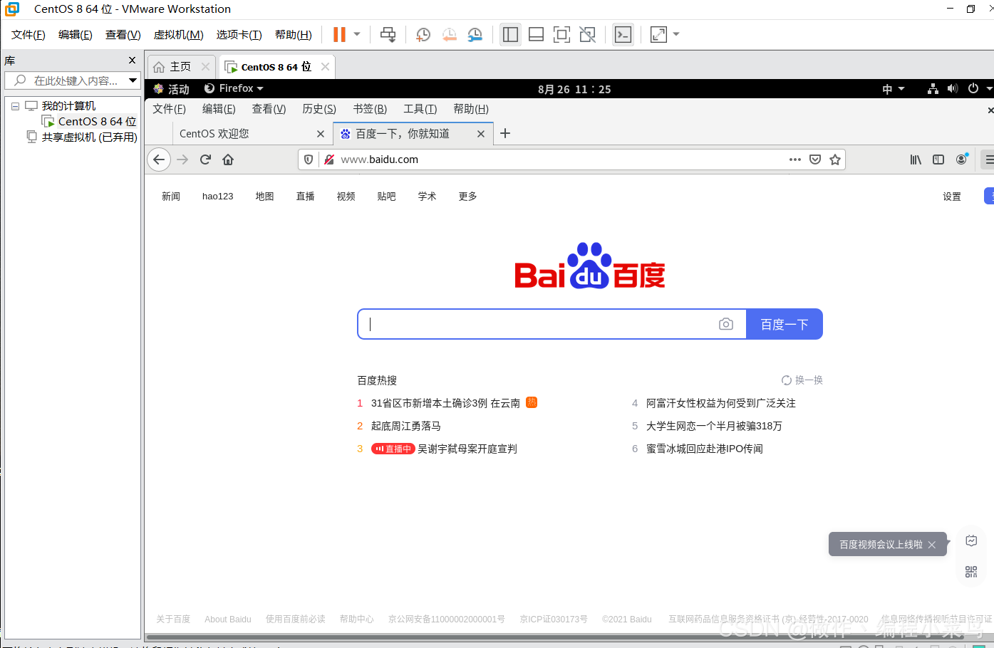Image resolution: width=994 pixels, height=648 pixels.
Task: Open the power options dropdown arrow
Action: pyautogui.click(x=357, y=34)
